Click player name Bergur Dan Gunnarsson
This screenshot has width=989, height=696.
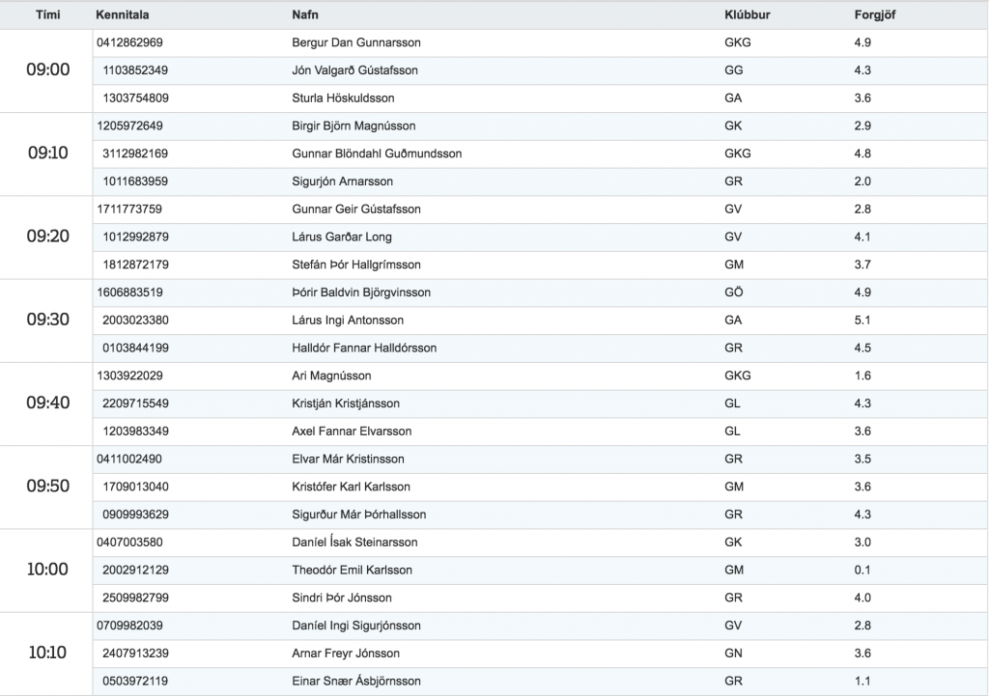coord(356,42)
